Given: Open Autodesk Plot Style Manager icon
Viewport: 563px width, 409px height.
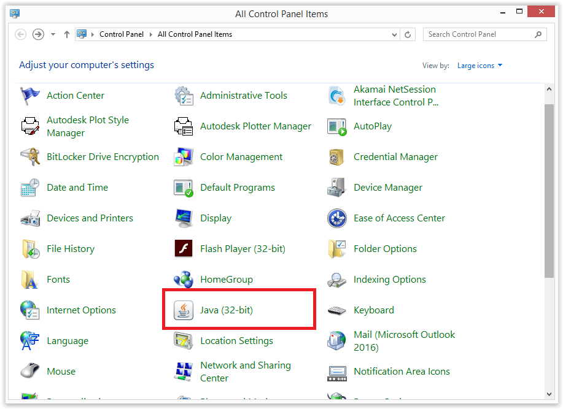Looking at the screenshot, I should tap(30, 126).
